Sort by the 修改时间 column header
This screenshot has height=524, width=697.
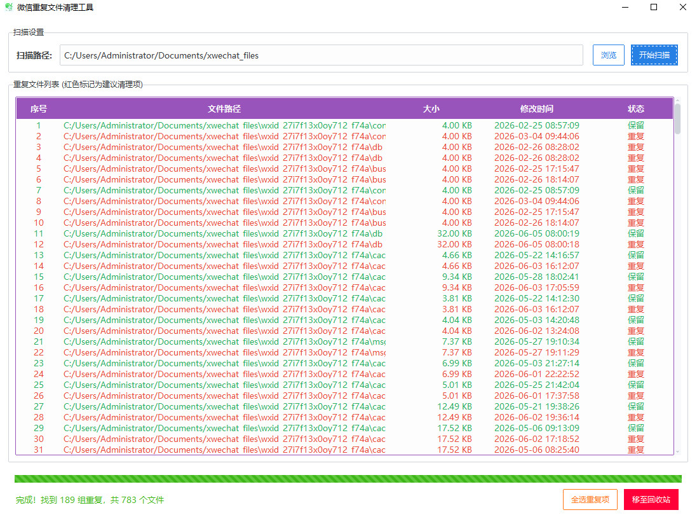(536, 109)
